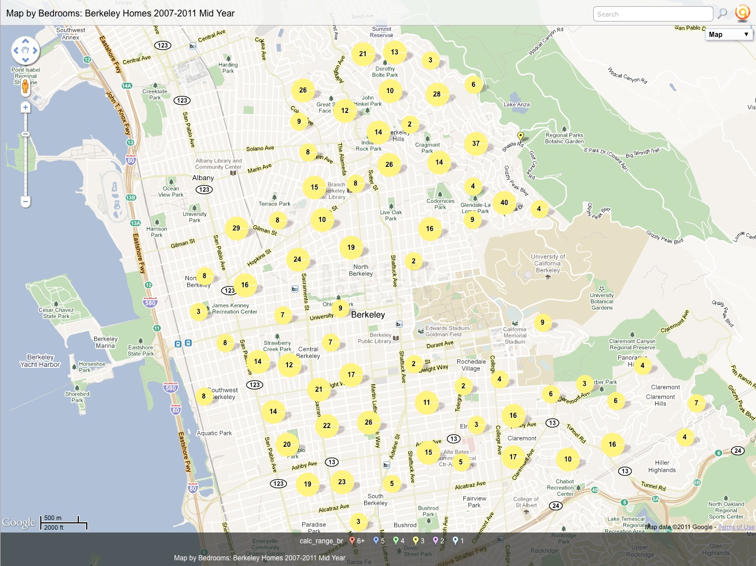The height and width of the screenshot is (566, 756).
Task: Click the Live Oak Park label
Action: coord(391,216)
